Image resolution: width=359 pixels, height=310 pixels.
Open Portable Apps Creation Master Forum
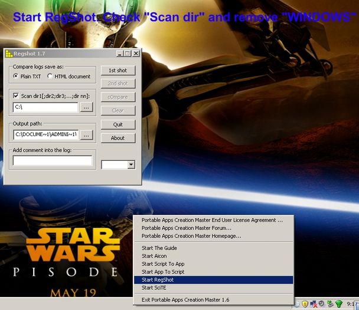click(213, 228)
